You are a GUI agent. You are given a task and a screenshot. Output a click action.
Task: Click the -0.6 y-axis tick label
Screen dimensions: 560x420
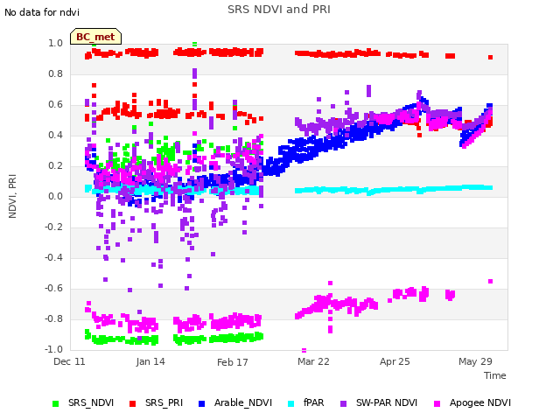[x=53, y=288]
